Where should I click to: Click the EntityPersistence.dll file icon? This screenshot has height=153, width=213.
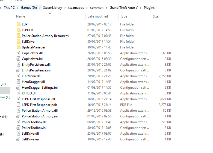click(19, 65)
